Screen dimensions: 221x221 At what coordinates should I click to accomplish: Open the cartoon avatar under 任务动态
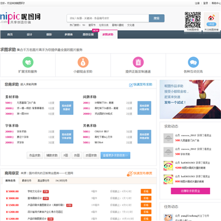coord(168,217)
